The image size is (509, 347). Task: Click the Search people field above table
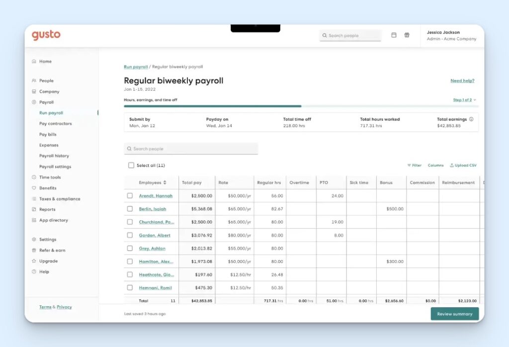[191, 148]
